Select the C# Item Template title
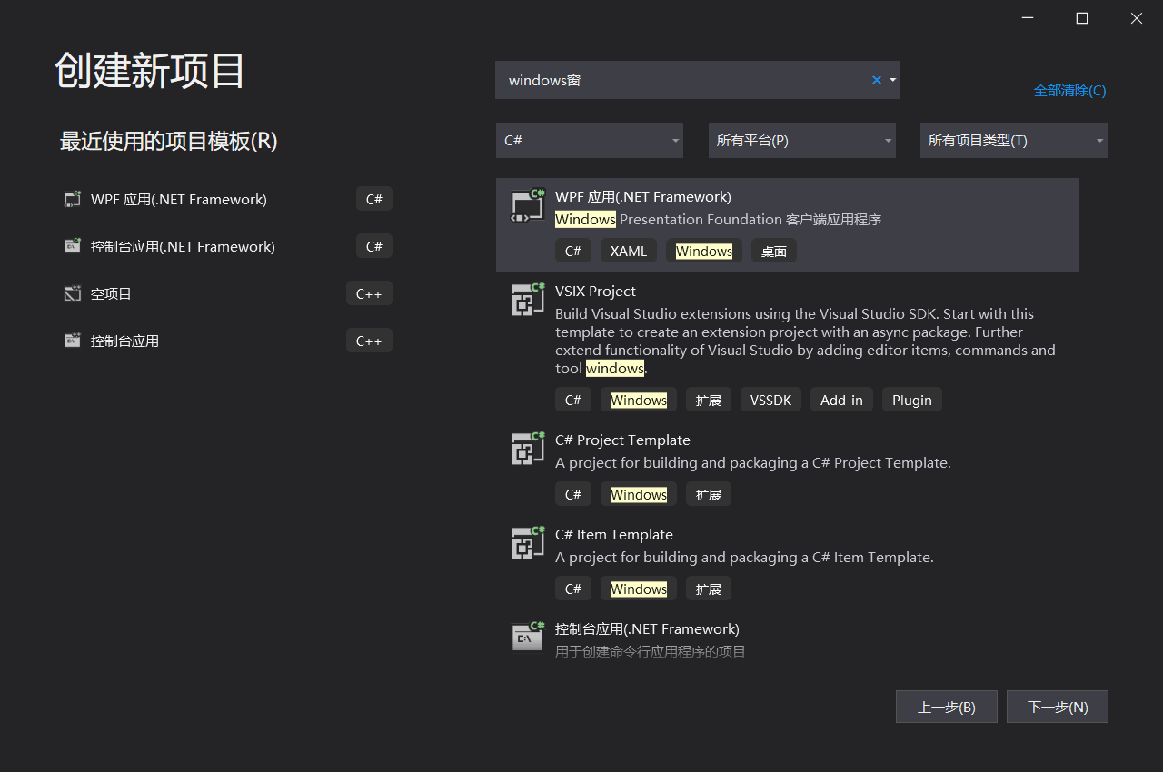Screen dimensions: 1163x772 pyautogui.click(x=614, y=535)
